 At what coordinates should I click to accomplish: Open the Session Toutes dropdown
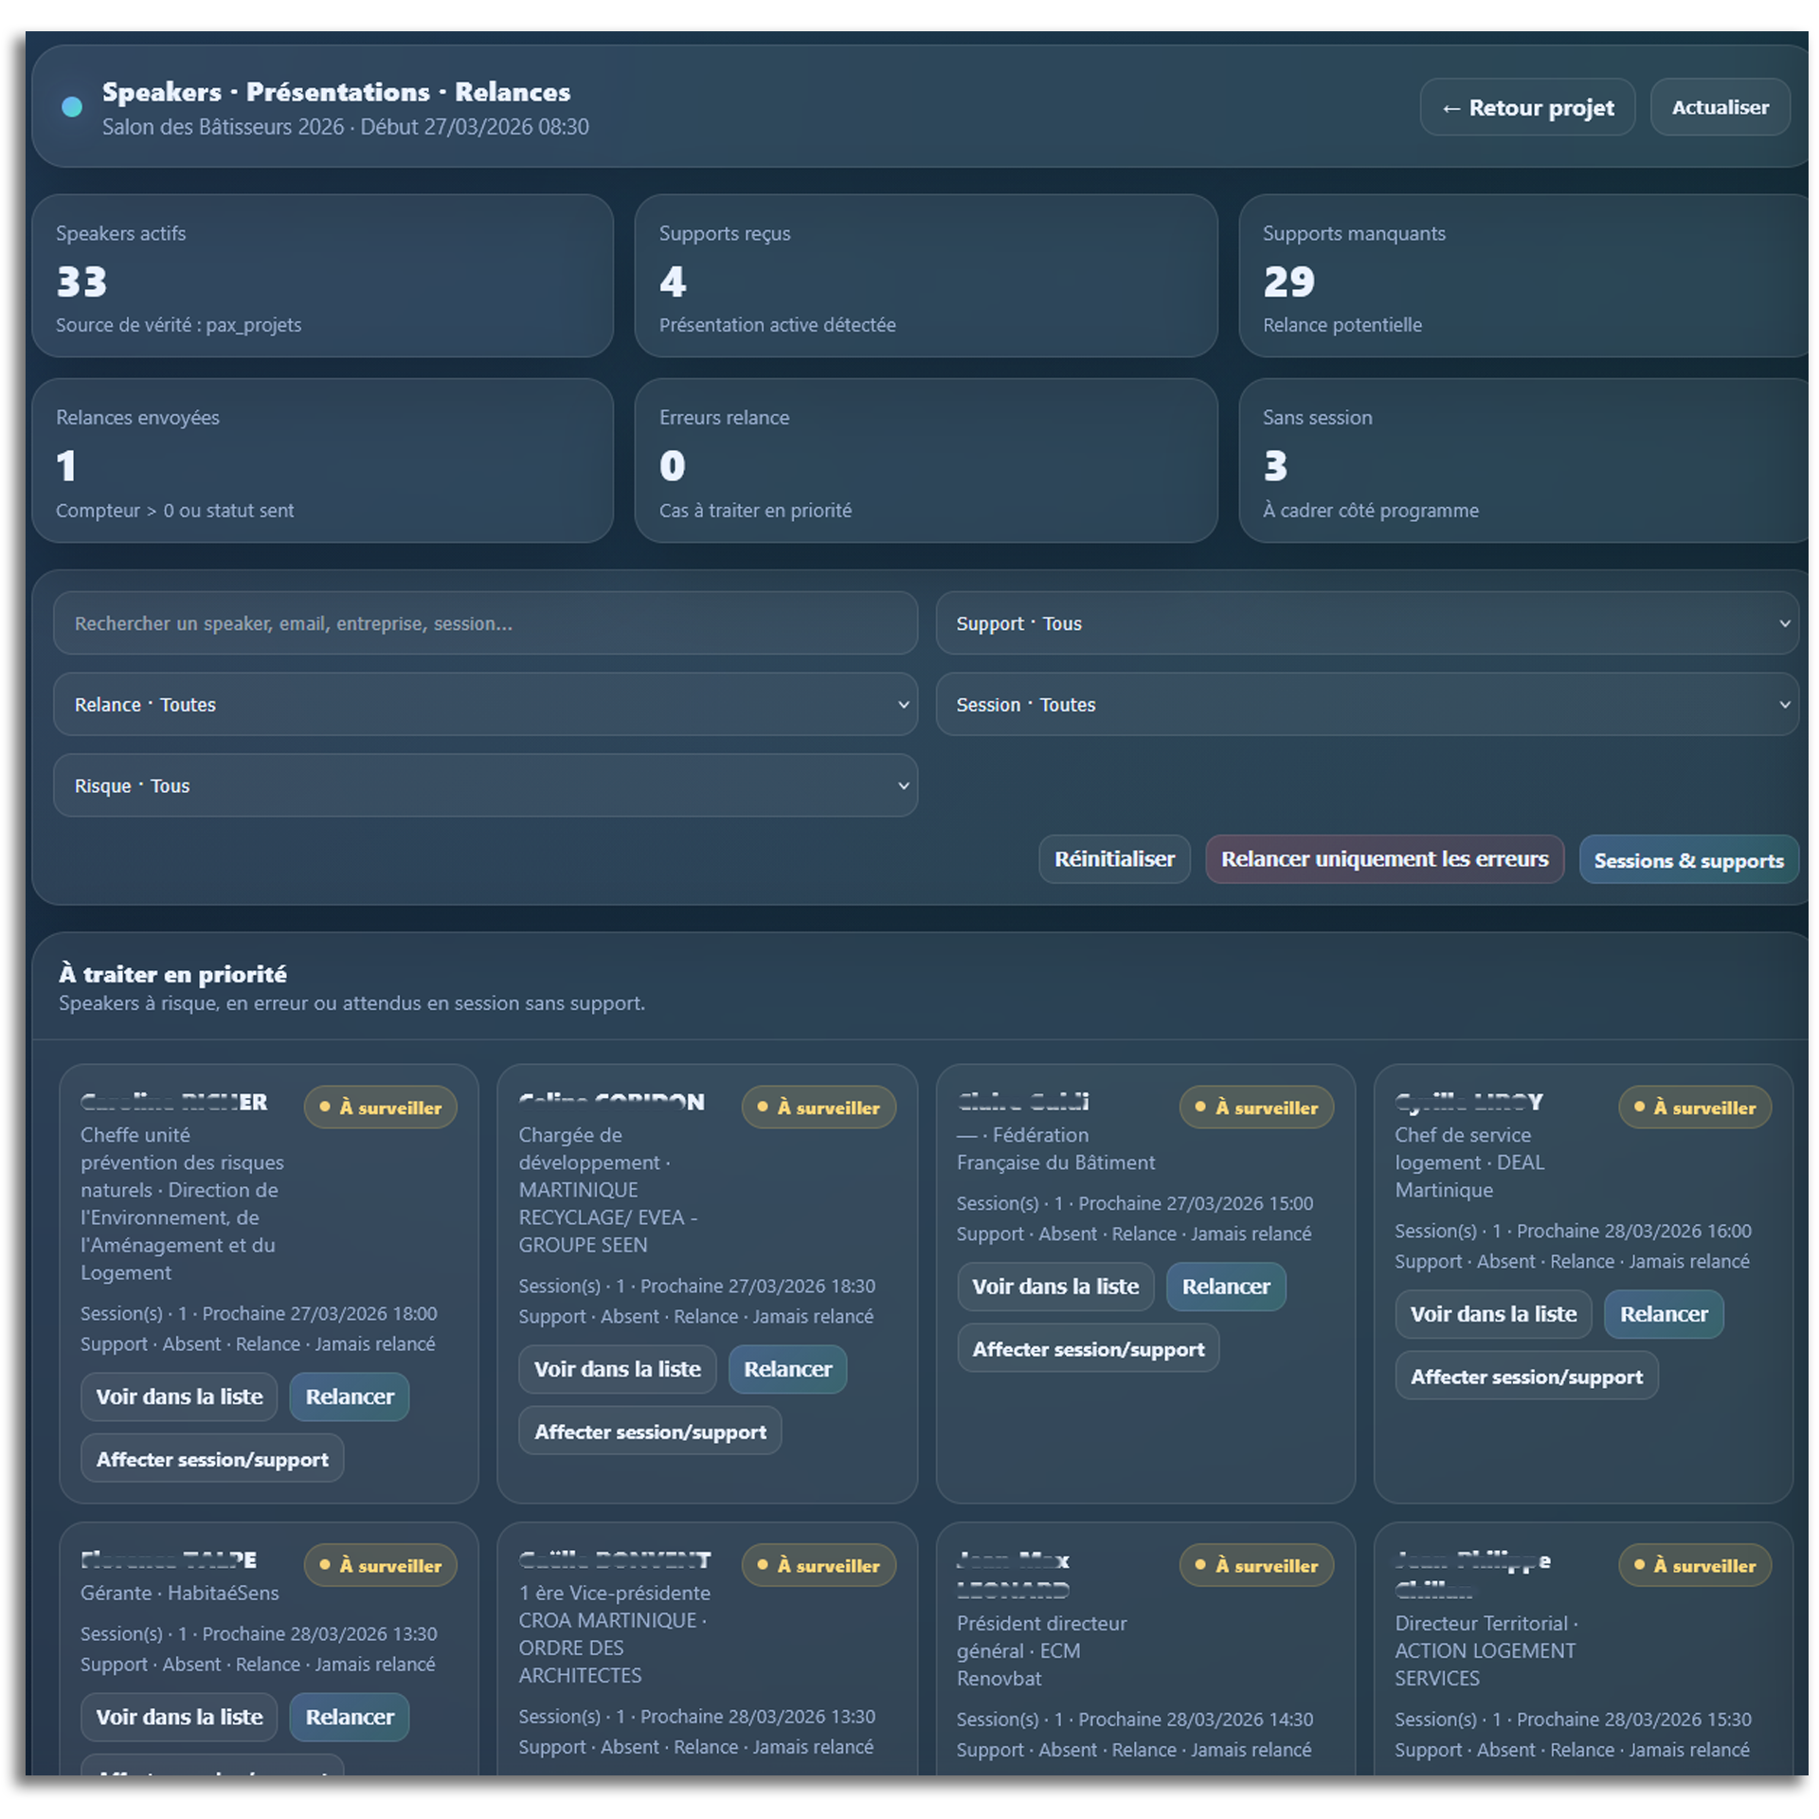click(1366, 704)
